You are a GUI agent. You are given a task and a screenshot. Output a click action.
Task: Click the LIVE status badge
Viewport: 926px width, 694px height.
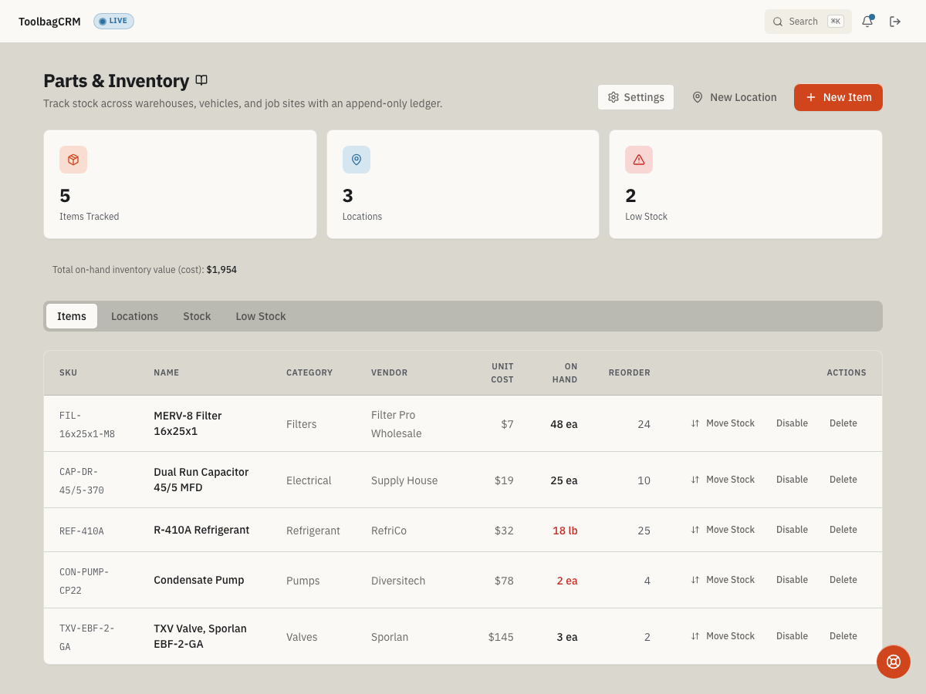[113, 21]
